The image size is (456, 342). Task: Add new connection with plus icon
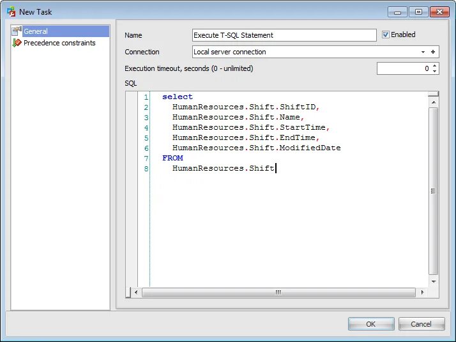433,52
